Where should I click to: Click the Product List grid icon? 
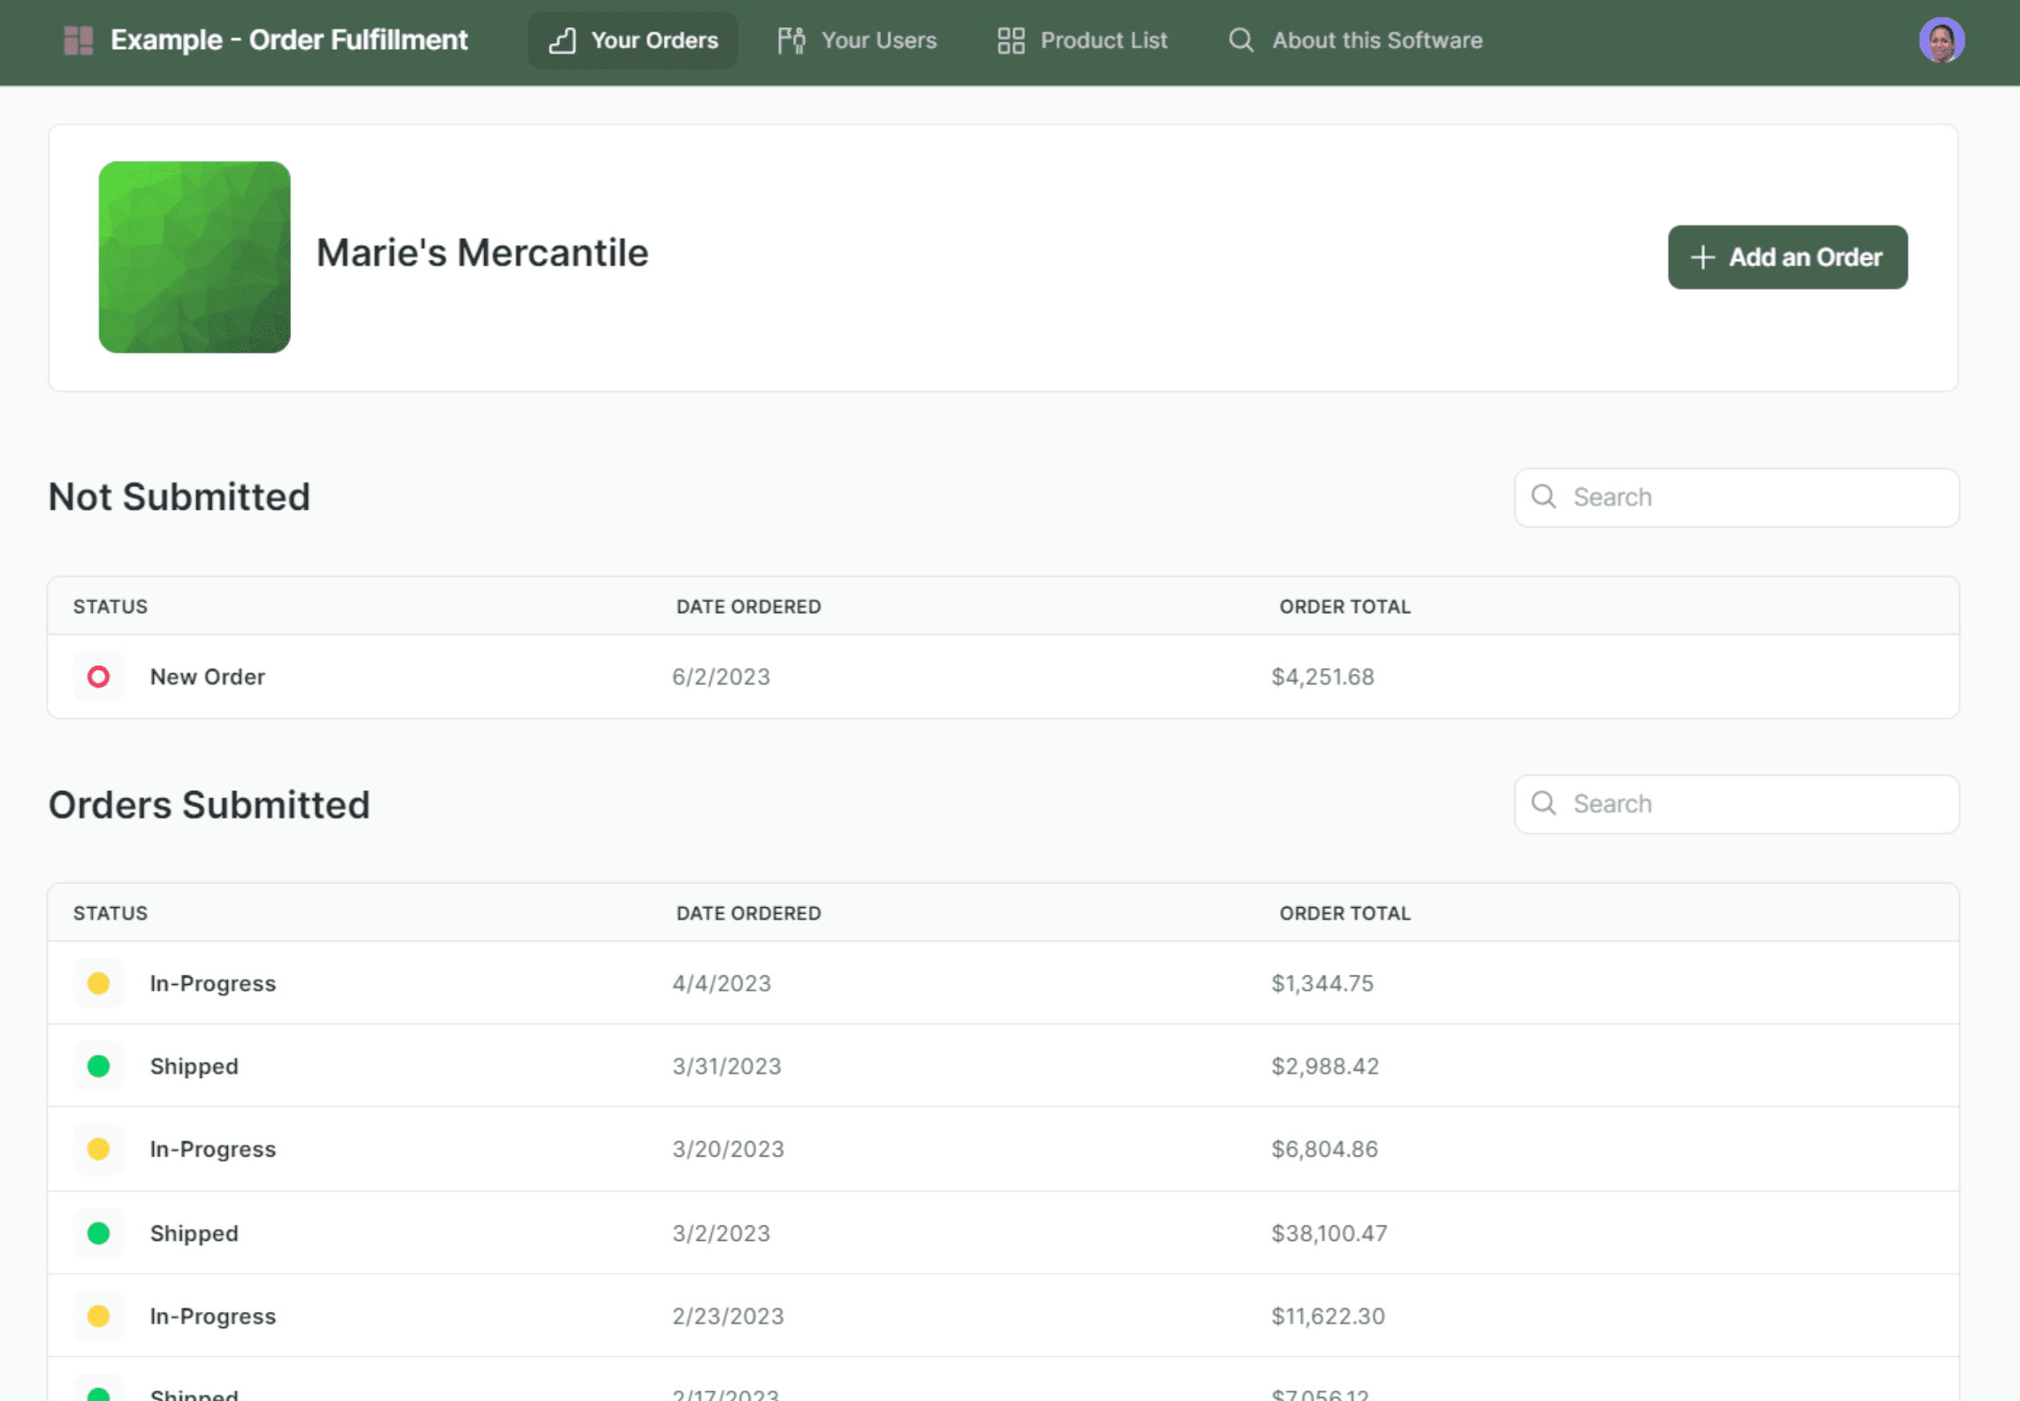click(1011, 40)
